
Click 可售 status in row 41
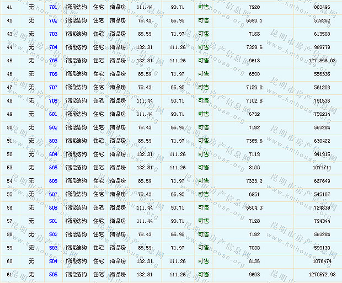[x=204, y=7]
